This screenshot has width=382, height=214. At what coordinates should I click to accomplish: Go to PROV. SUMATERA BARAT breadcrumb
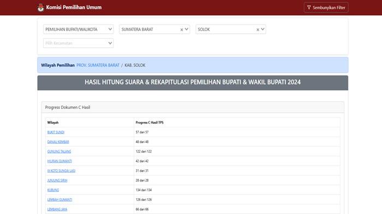pos(98,65)
